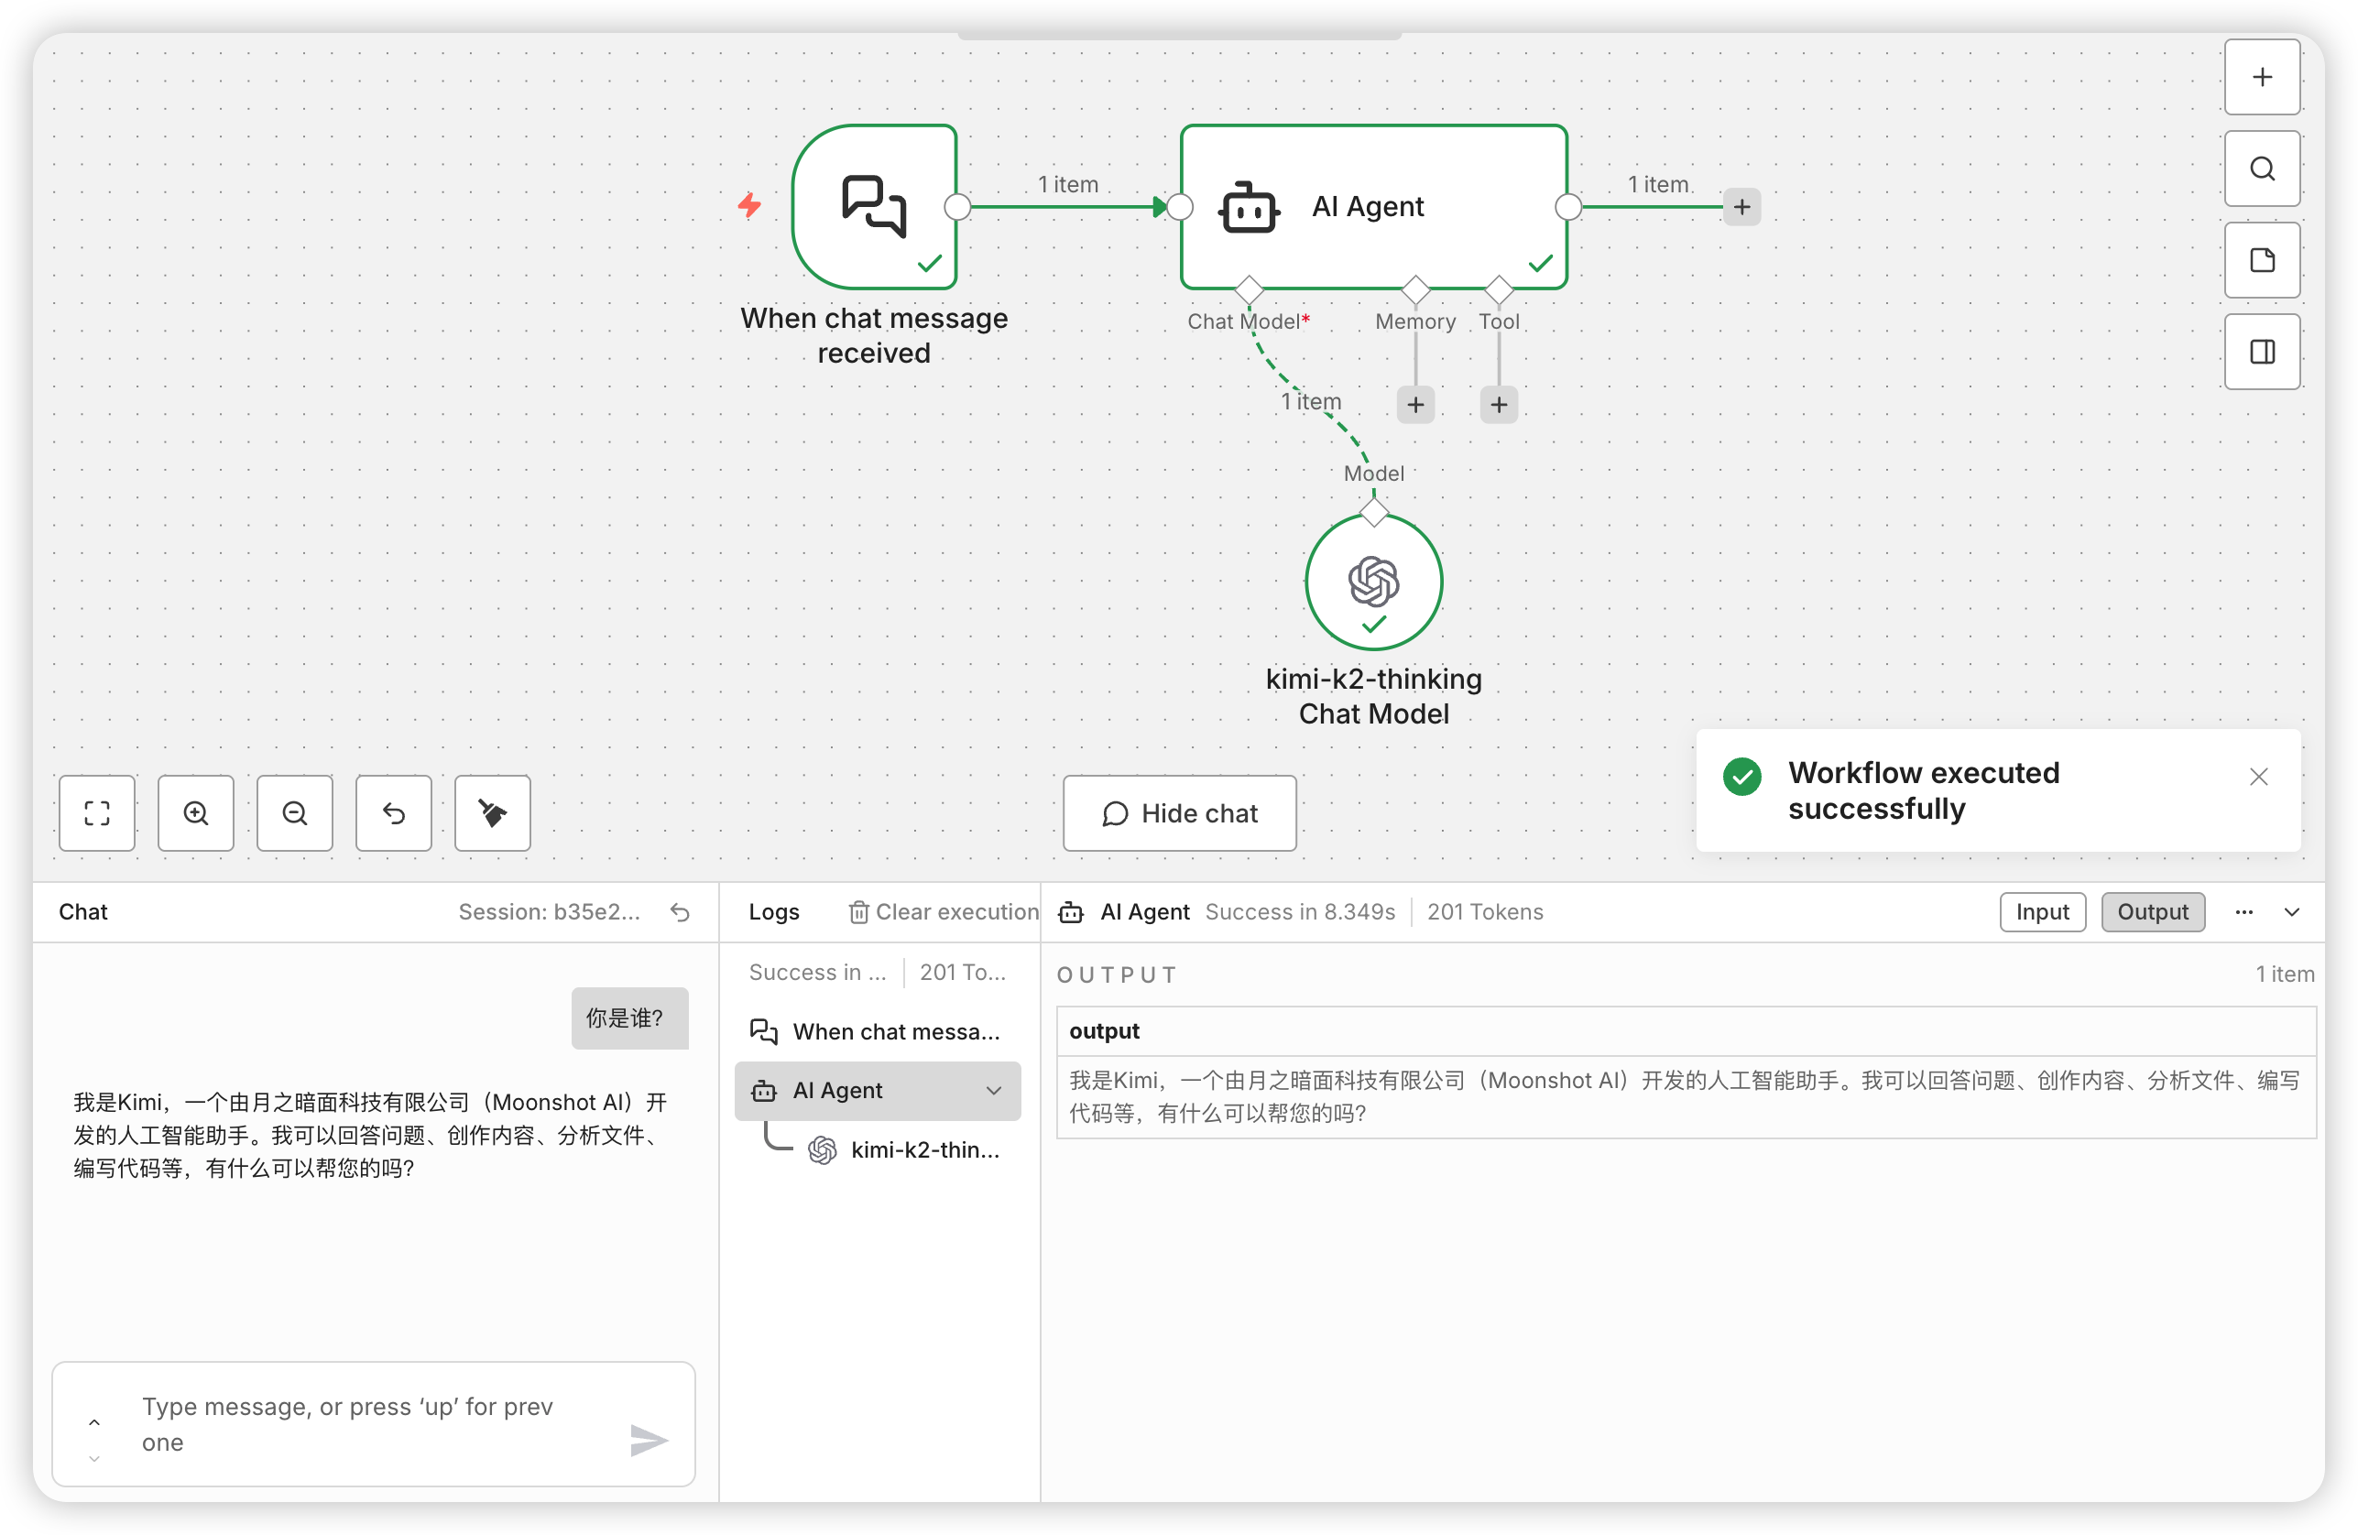Click Clear execution button
This screenshot has height=1535, width=2358.
pos(944,912)
